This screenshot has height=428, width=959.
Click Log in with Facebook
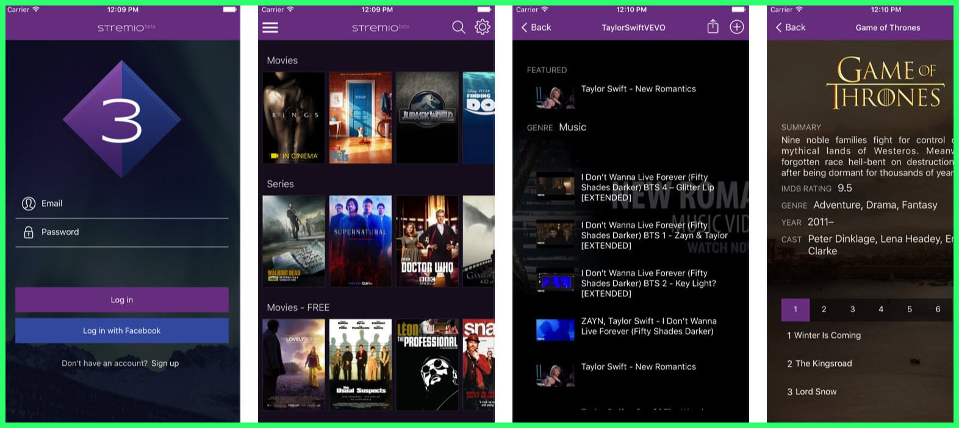click(x=122, y=330)
